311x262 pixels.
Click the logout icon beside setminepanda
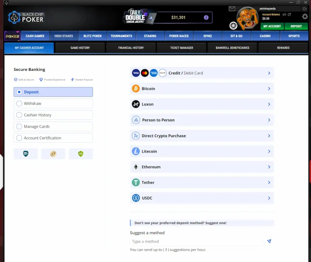(x=305, y=8)
